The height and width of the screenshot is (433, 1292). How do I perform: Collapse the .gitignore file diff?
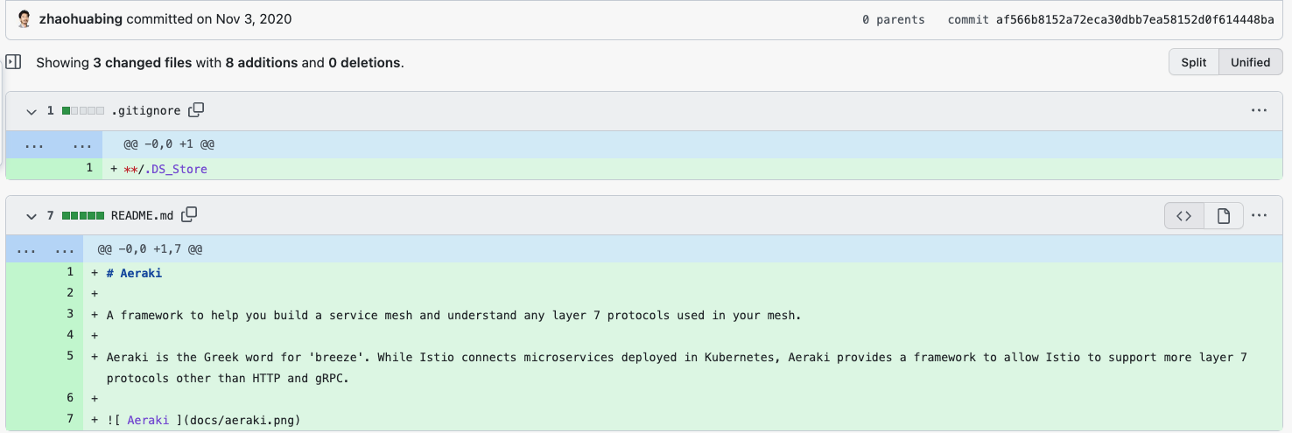click(32, 111)
